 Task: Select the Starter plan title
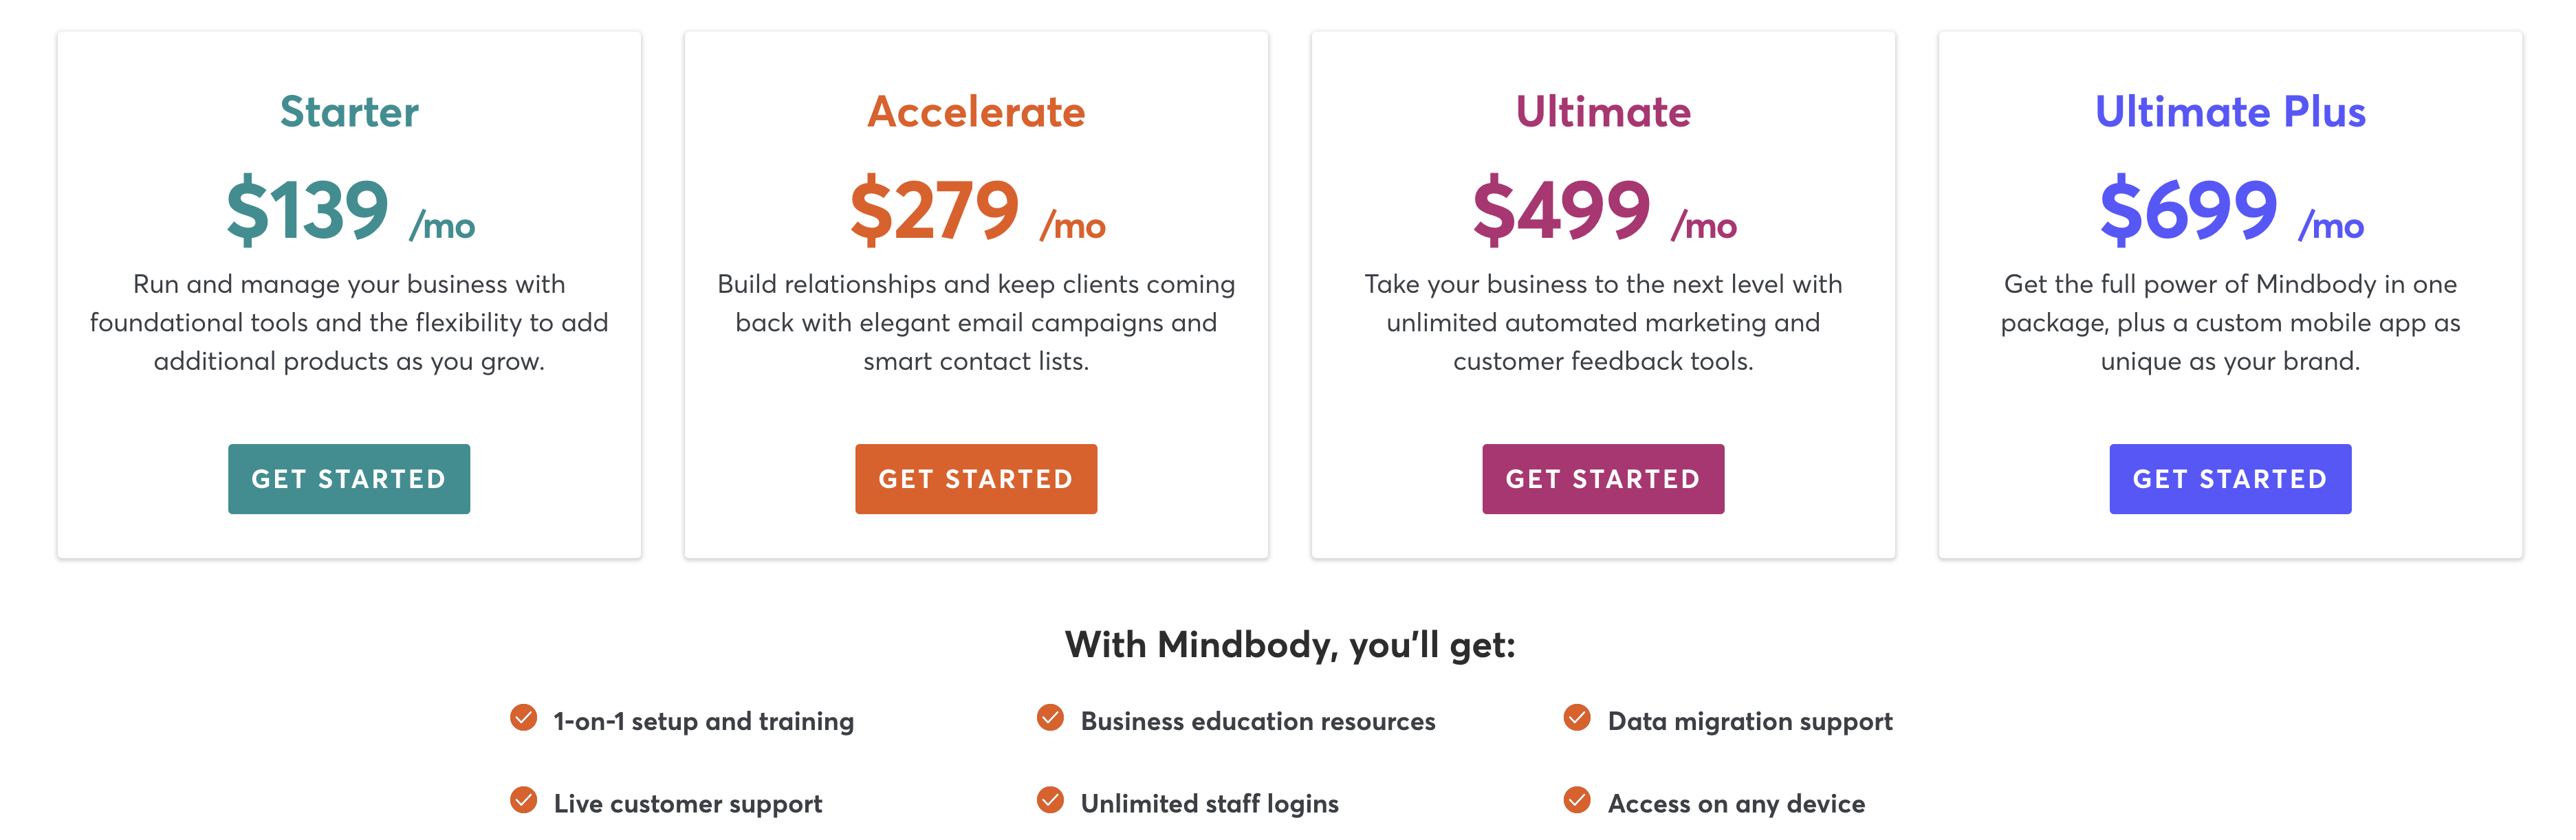(x=349, y=112)
